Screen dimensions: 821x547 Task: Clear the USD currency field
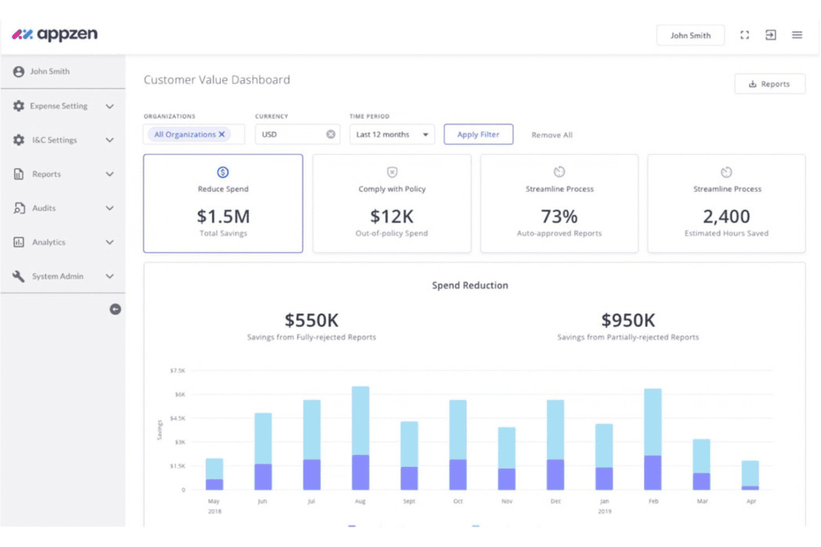coord(331,134)
